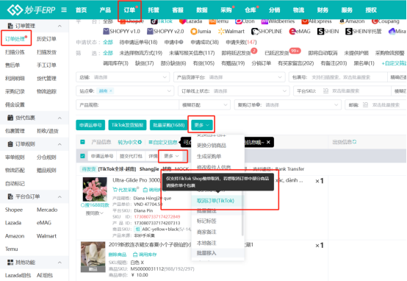Open the 订单 top menu
407x281 pixels.
click(129, 10)
